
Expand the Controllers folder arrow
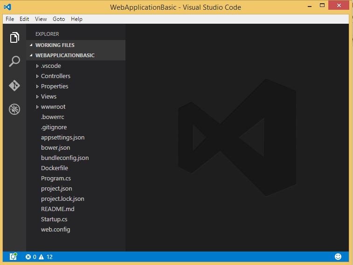(37, 76)
